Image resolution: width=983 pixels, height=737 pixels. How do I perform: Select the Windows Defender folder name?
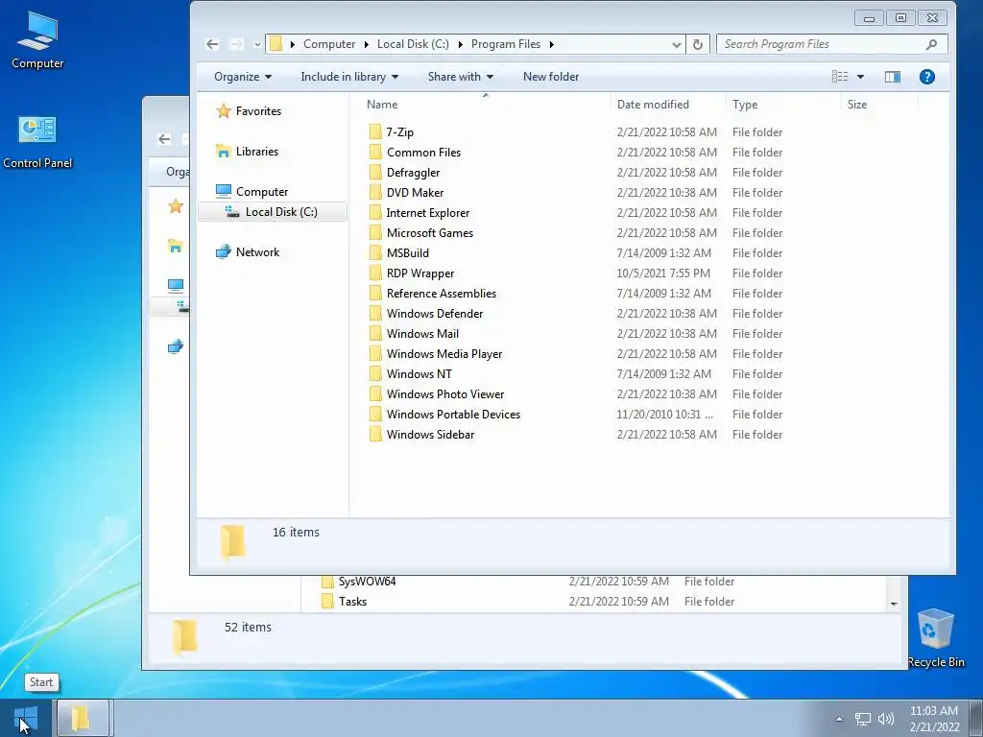point(435,314)
